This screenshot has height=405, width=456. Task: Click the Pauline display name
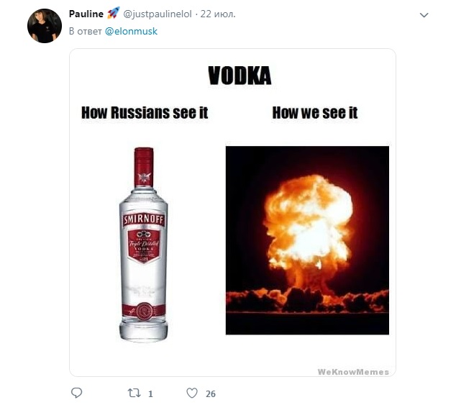point(86,14)
